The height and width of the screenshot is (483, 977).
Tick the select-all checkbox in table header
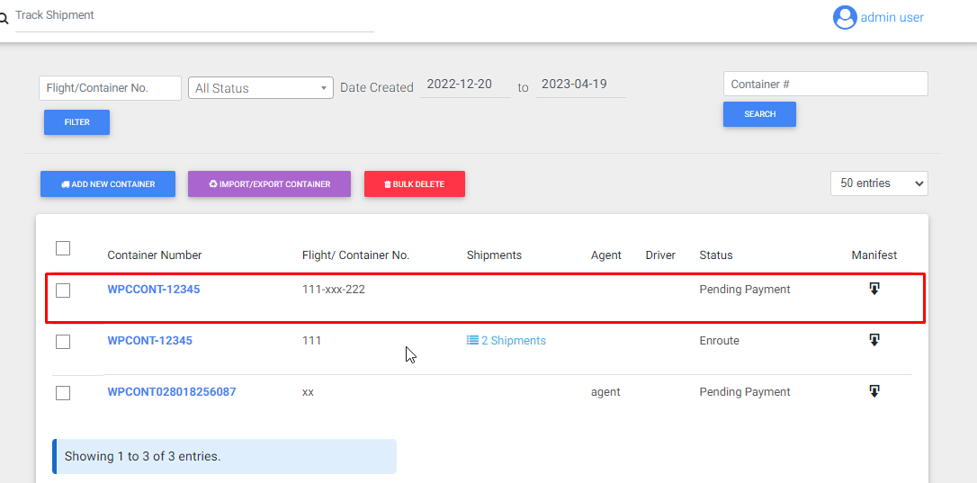pyautogui.click(x=63, y=248)
